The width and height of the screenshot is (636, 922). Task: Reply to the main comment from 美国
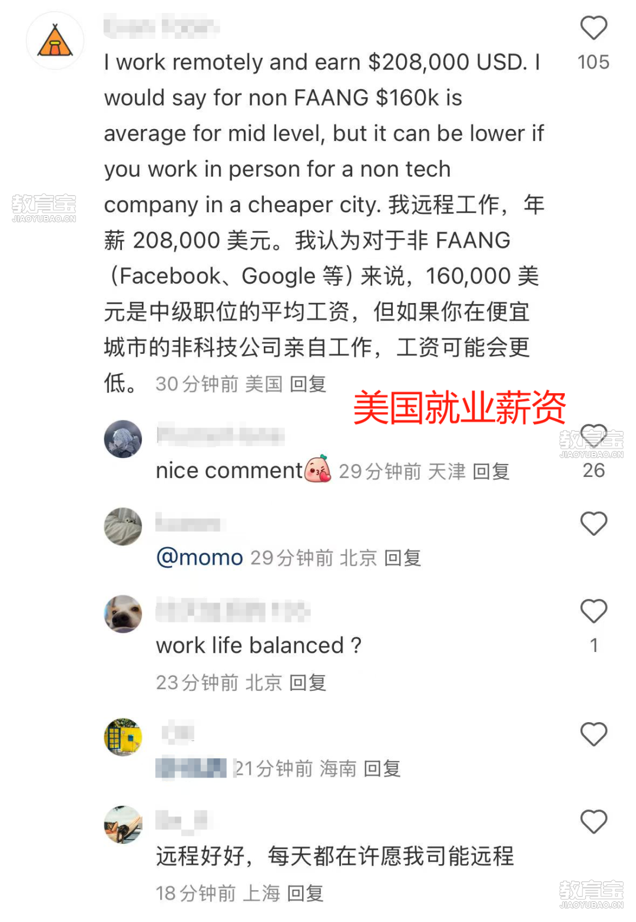[x=307, y=384]
